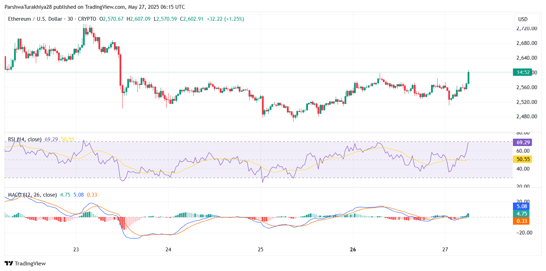546x271 pixels.
Task: Click the yellow 50.55 RSI MA badge
Action: coord(523,159)
